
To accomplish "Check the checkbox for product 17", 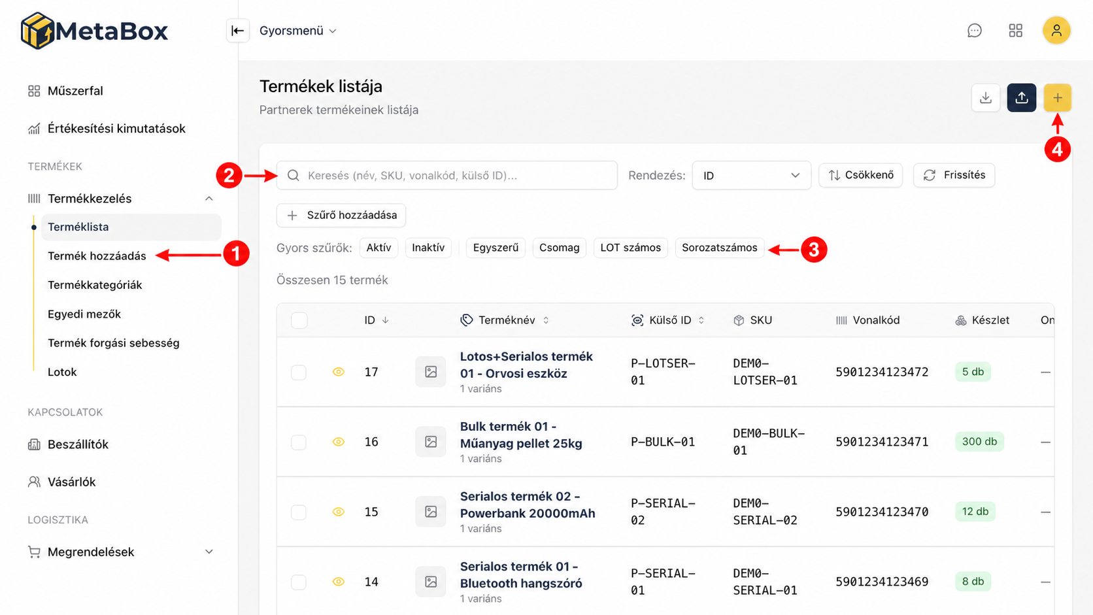I will [299, 372].
